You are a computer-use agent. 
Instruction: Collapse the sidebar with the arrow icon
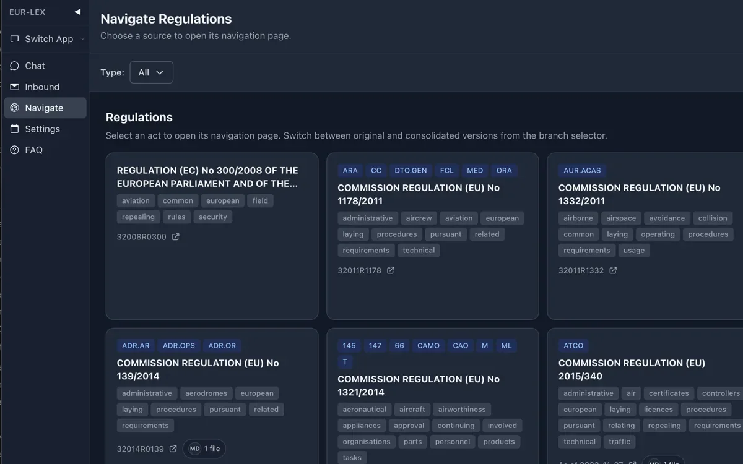[77, 12]
